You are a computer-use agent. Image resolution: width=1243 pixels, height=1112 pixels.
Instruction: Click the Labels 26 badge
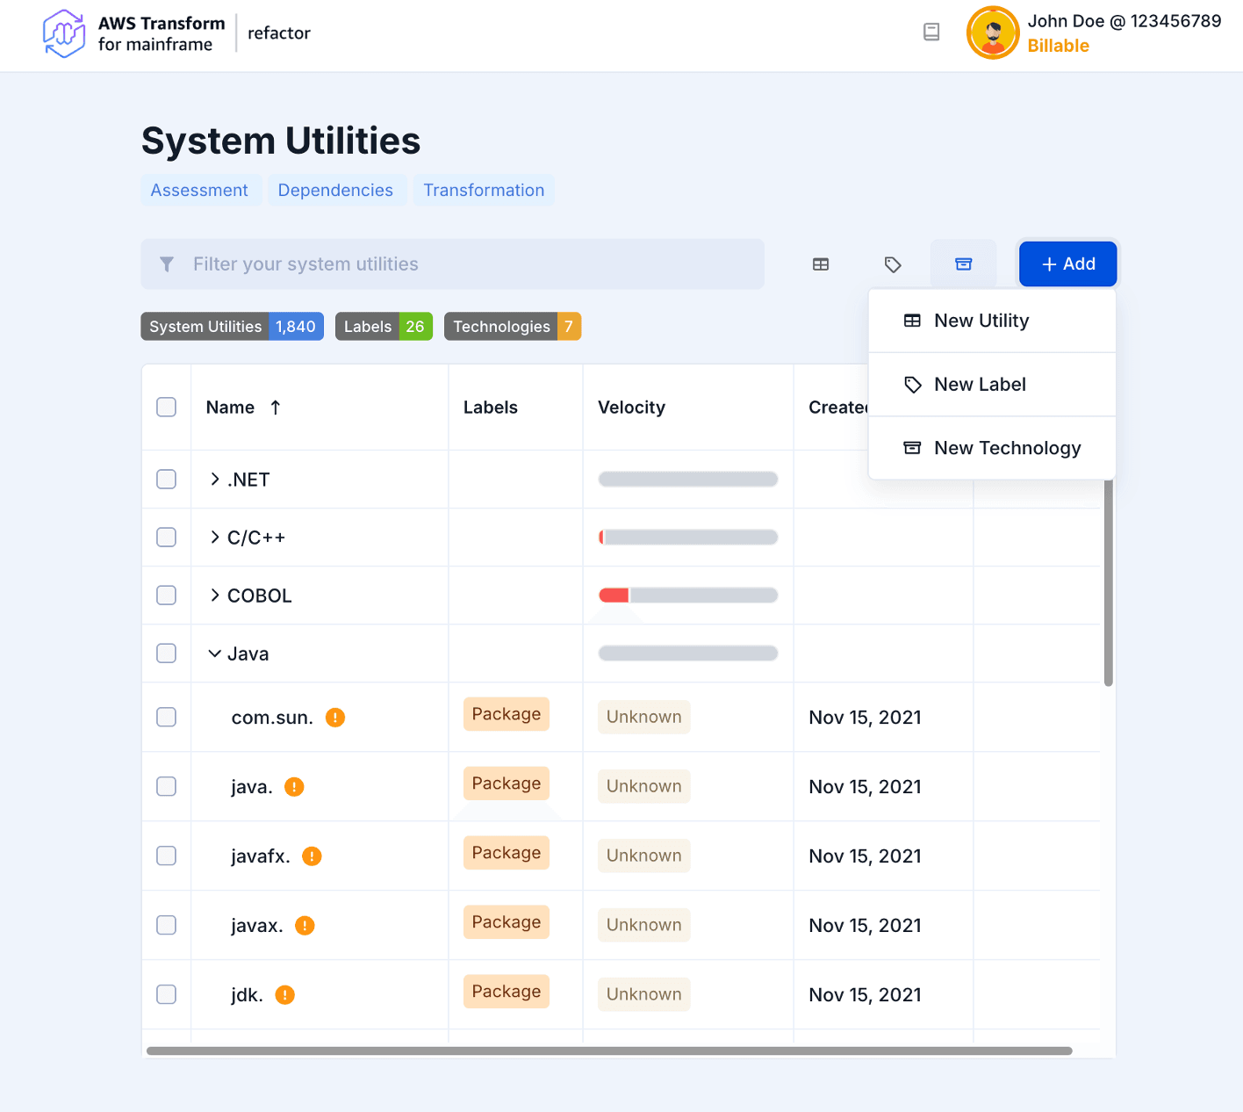pos(384,326)
